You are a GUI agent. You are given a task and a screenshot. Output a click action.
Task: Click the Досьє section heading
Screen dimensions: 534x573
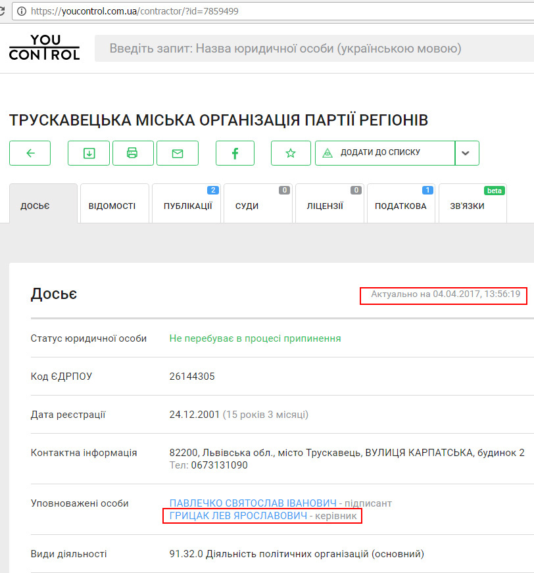[x=54, y=294]
